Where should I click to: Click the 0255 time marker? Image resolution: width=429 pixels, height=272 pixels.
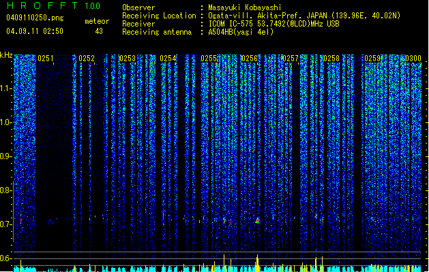[209, 58]
